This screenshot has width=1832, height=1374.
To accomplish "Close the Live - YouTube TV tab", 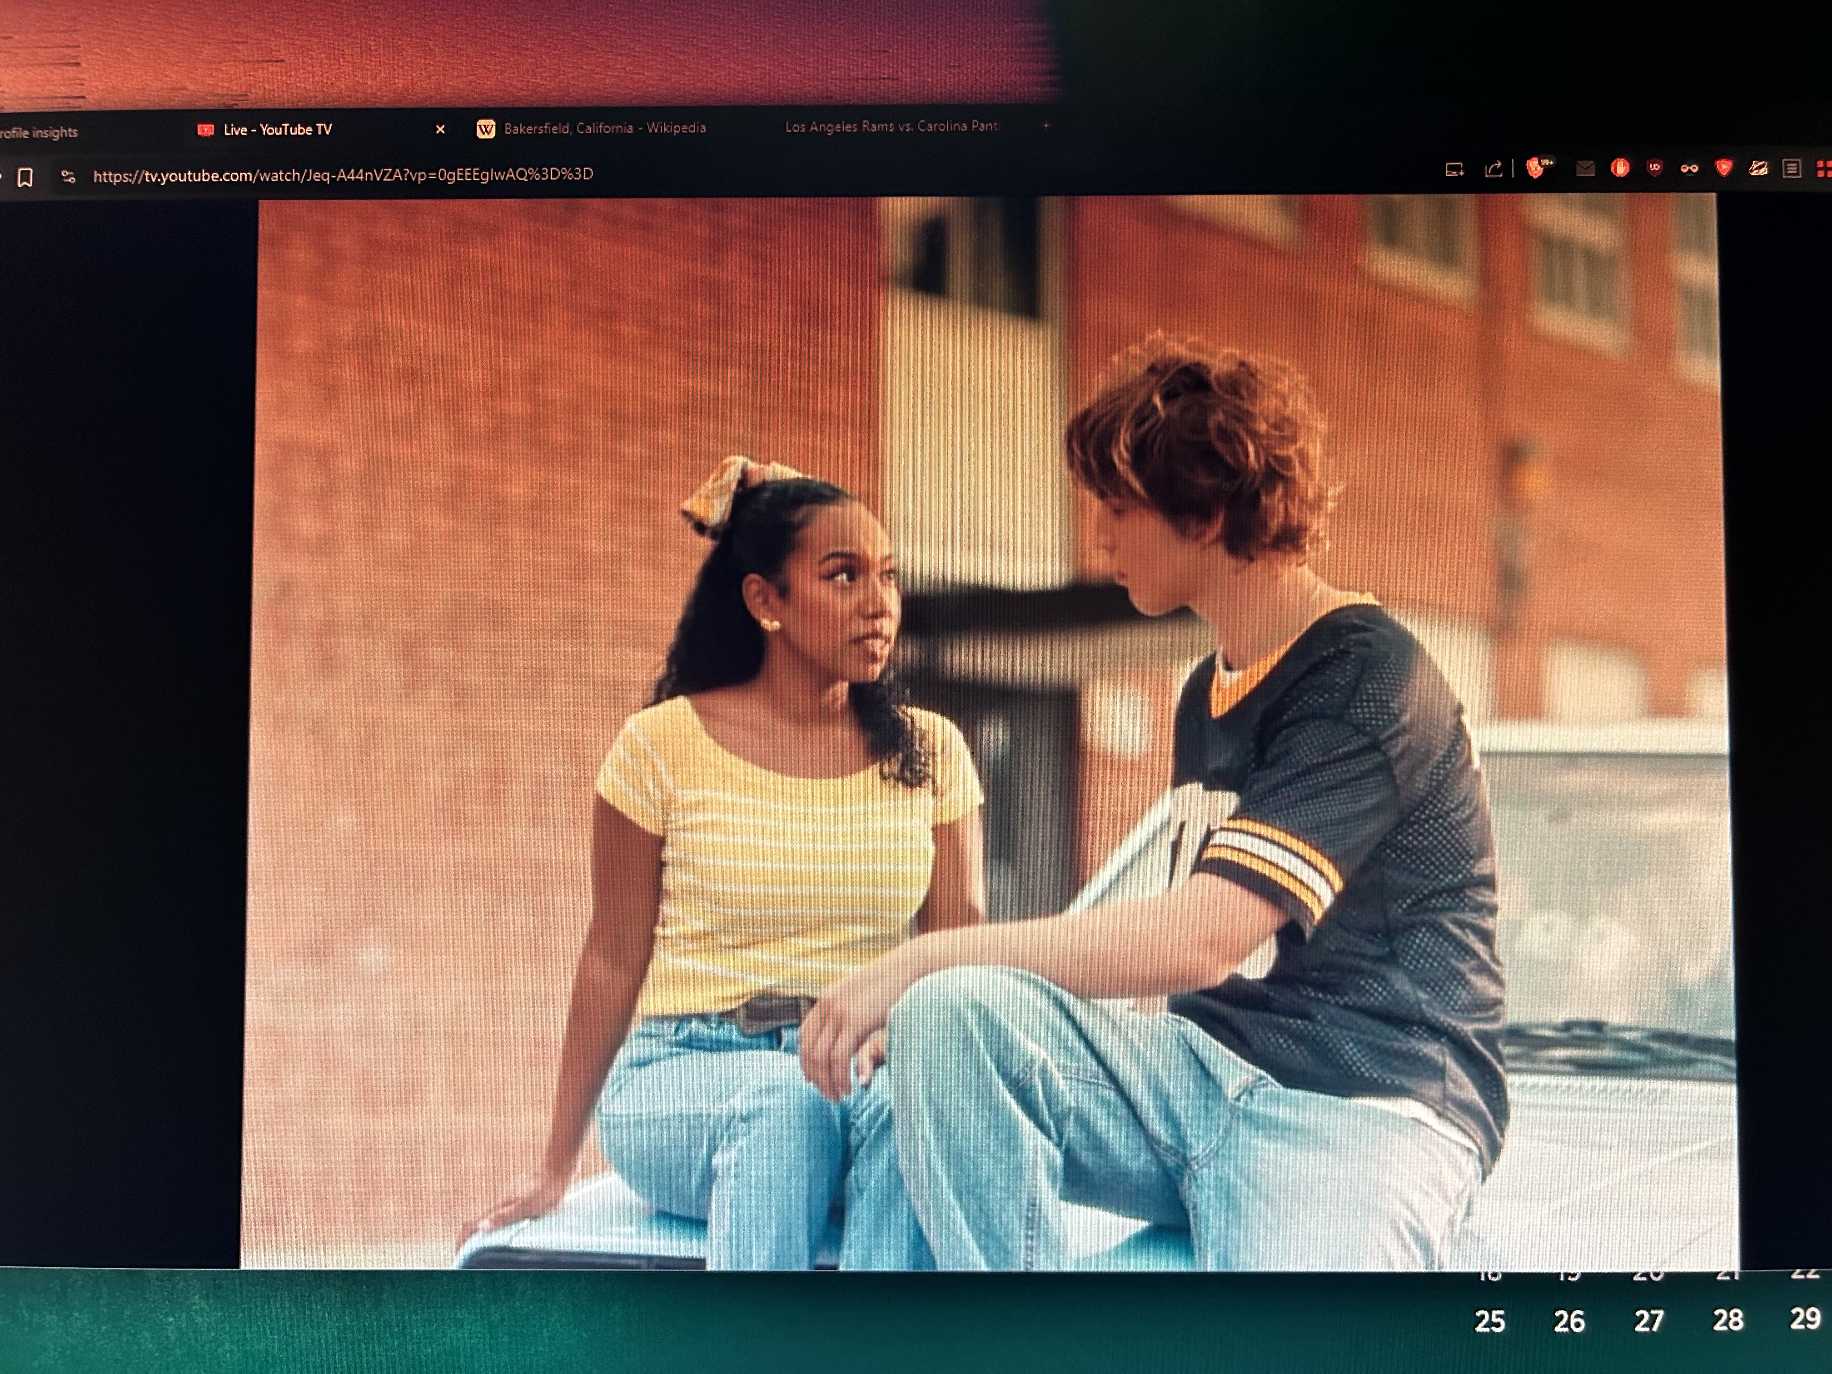I will pos(441,129).
